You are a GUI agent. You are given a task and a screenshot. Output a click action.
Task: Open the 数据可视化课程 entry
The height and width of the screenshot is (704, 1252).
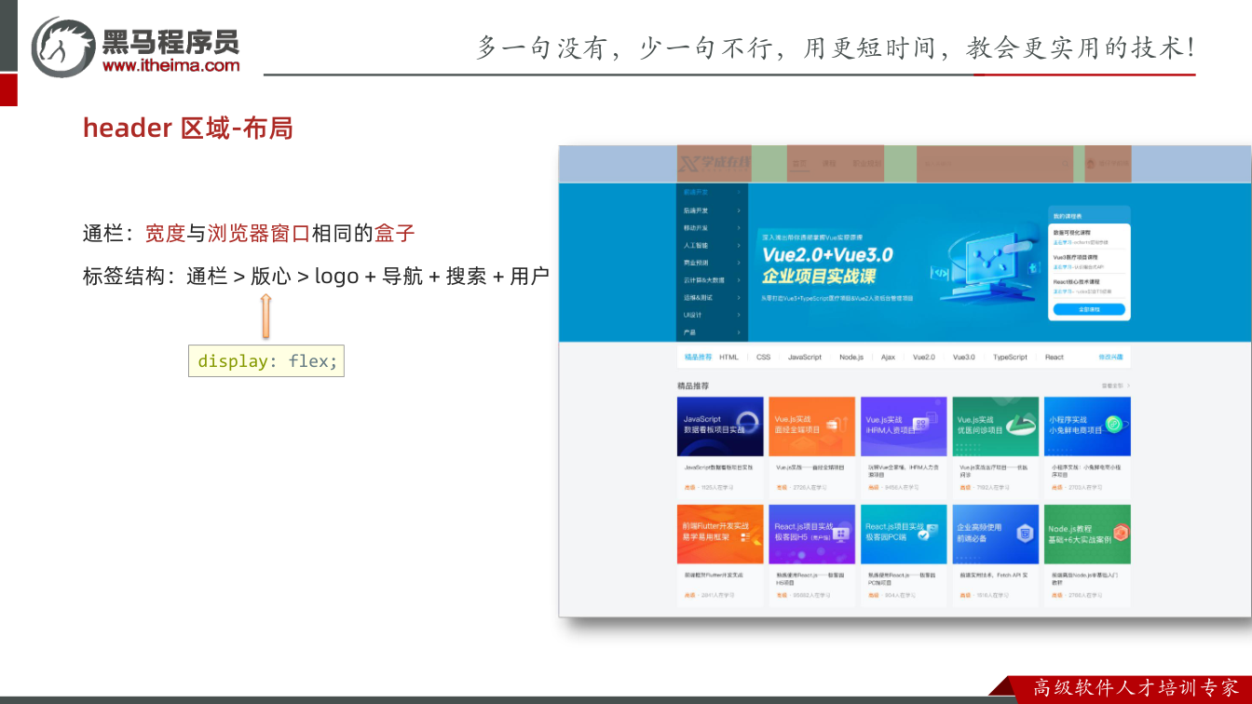pyautogui.click(x=1089, y=237)
